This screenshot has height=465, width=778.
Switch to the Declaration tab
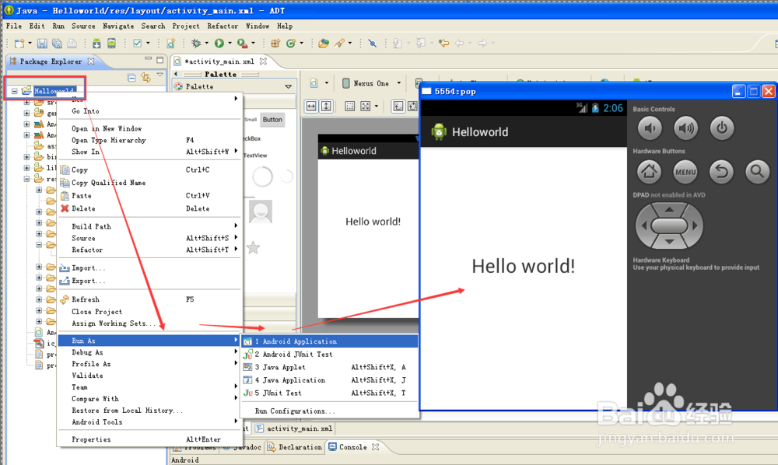[295, 447]
